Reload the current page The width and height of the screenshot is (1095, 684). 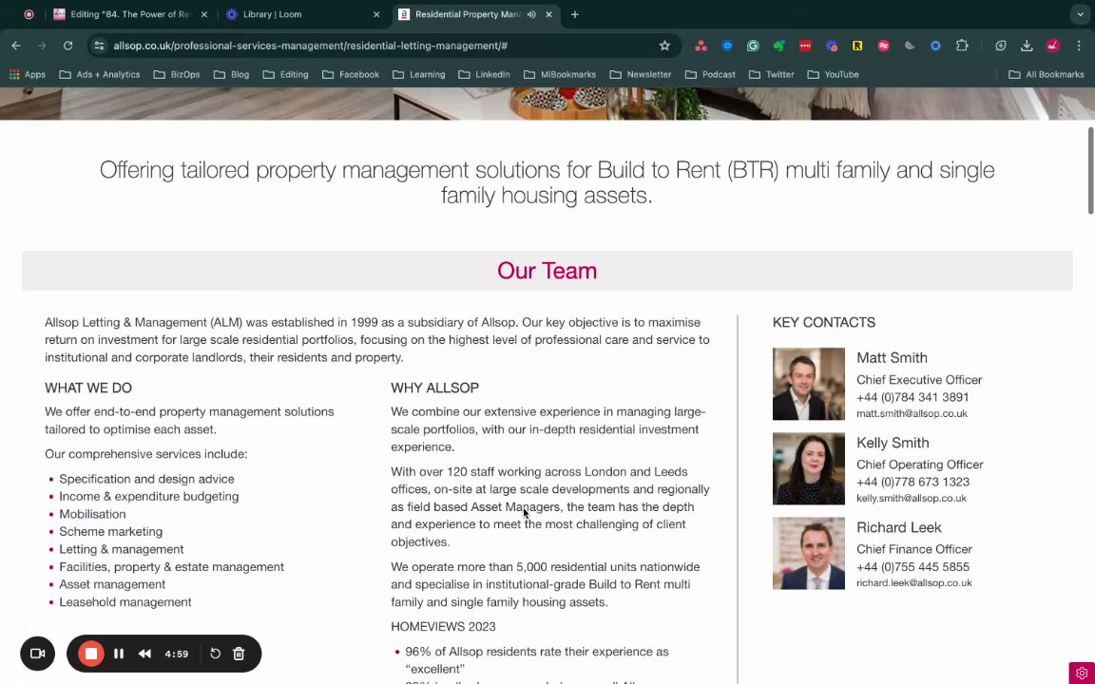67,46
